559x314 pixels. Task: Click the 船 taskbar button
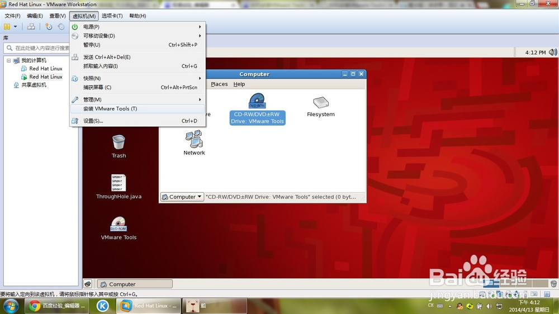pyautogui.click(x=215, y=306)
